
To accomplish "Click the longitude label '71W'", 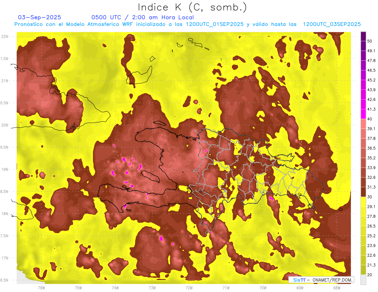I will pos(226,288).
